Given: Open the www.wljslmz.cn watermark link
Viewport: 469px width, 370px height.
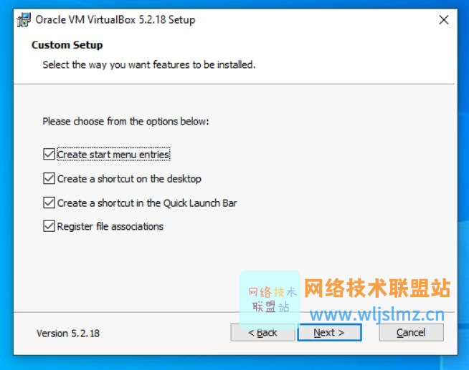Looking at the screenshot, I should point(377,315).
